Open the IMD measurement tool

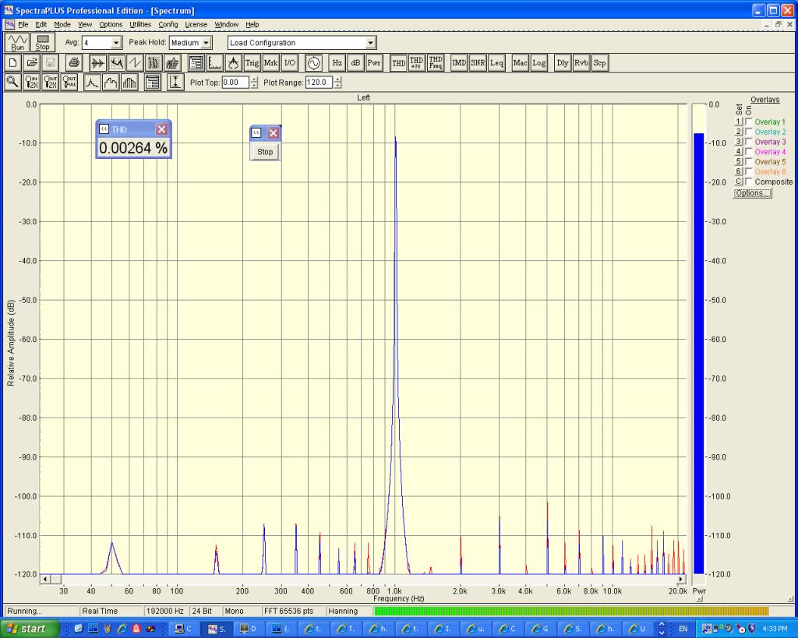[x=459, y=63]
